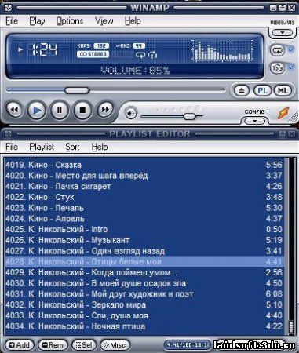Click the Sel selection button
The image size is (299, 353).
click(84, 345)
